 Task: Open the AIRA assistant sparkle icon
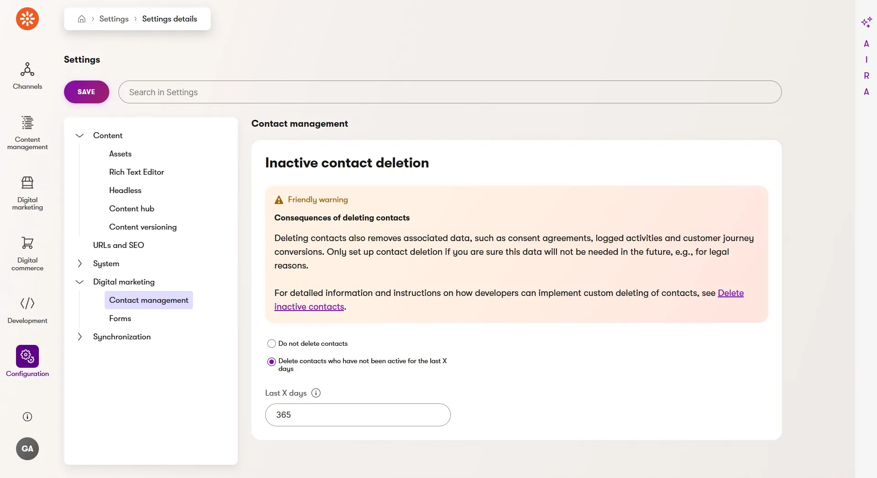[x=866, y=22]
